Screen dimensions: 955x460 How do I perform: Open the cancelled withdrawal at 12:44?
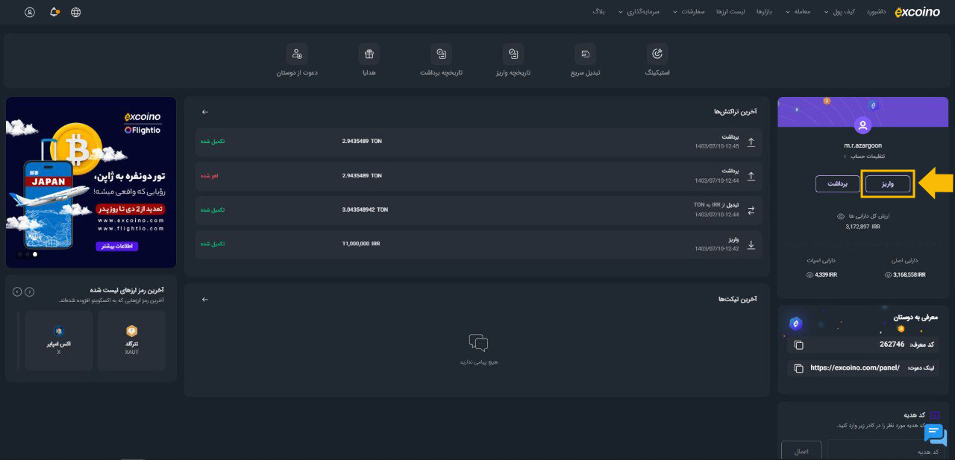(478, 176)
